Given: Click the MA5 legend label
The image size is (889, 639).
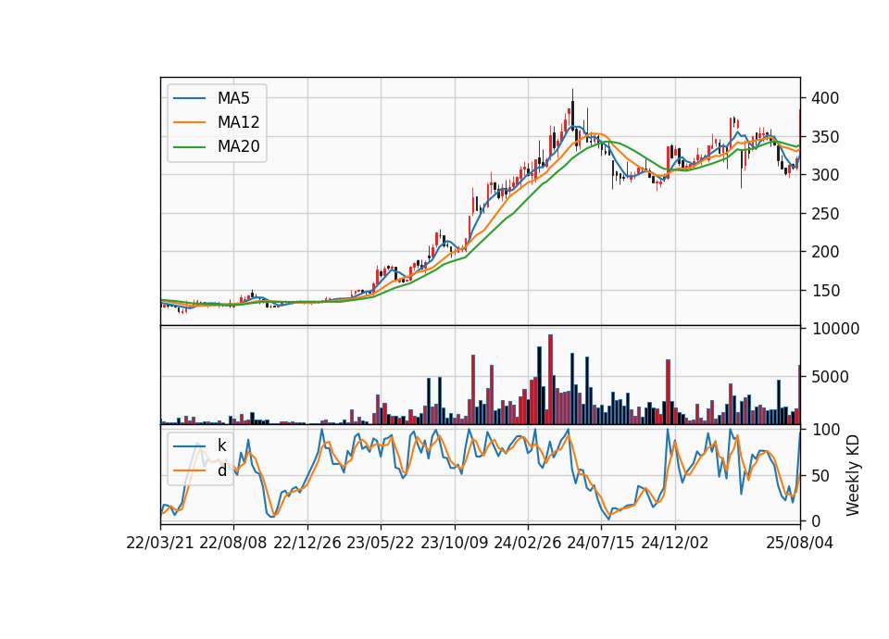Looking at the screenshot, I should tap(233, 98).
